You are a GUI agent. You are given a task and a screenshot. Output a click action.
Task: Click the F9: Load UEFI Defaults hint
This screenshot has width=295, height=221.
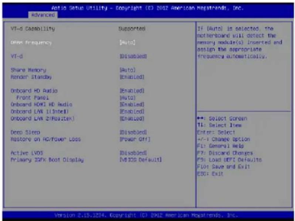coord(229,160)
